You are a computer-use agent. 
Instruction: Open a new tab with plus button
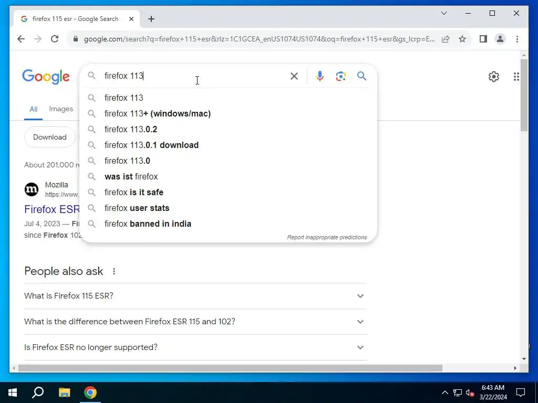151,19
